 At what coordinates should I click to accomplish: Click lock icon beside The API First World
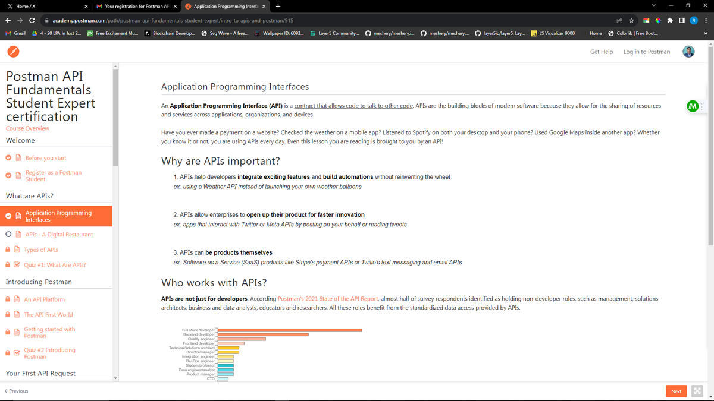(x=8, y=315)
